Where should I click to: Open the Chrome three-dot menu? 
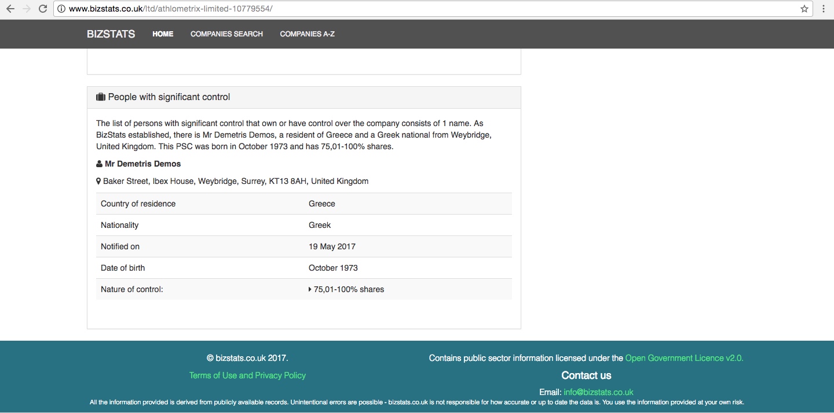[824, 9]
